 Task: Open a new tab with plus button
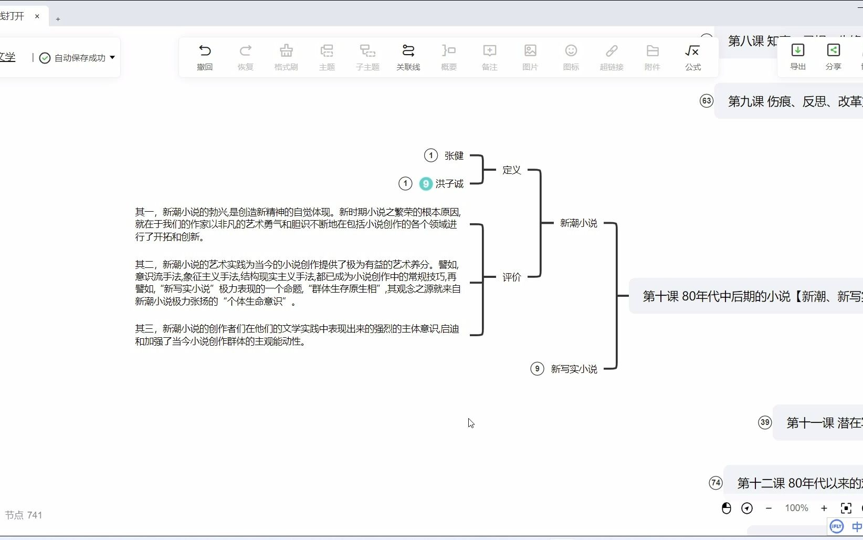click(58, 19)
